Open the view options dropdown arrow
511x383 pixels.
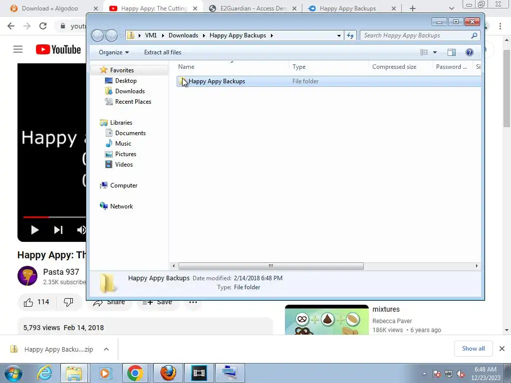coord(435,52)
